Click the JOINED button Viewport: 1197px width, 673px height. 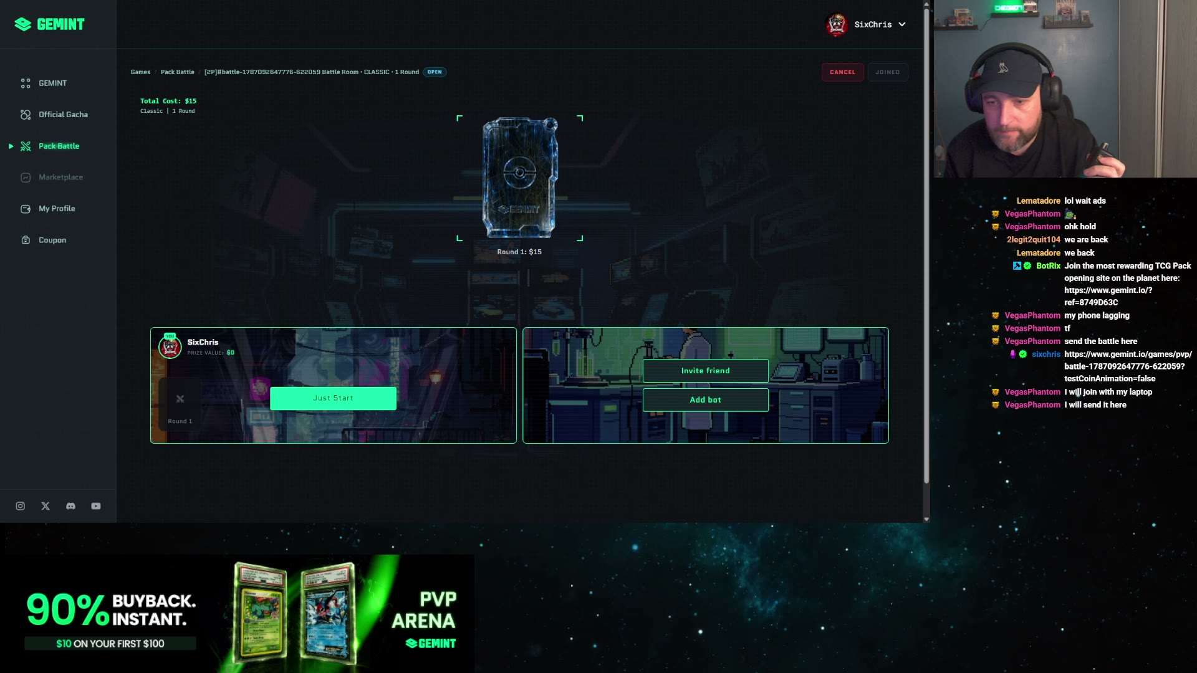tap(887, 72)
